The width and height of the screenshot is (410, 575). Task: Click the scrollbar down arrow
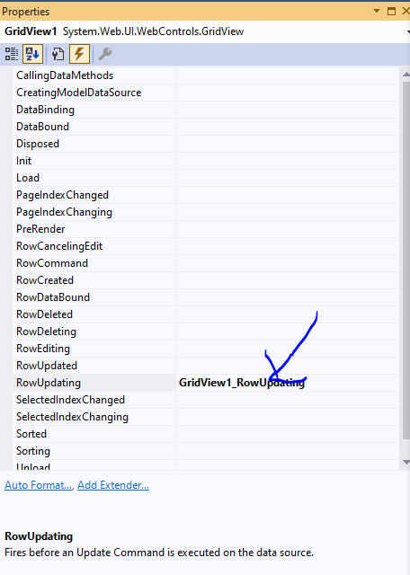click(406, 463)
